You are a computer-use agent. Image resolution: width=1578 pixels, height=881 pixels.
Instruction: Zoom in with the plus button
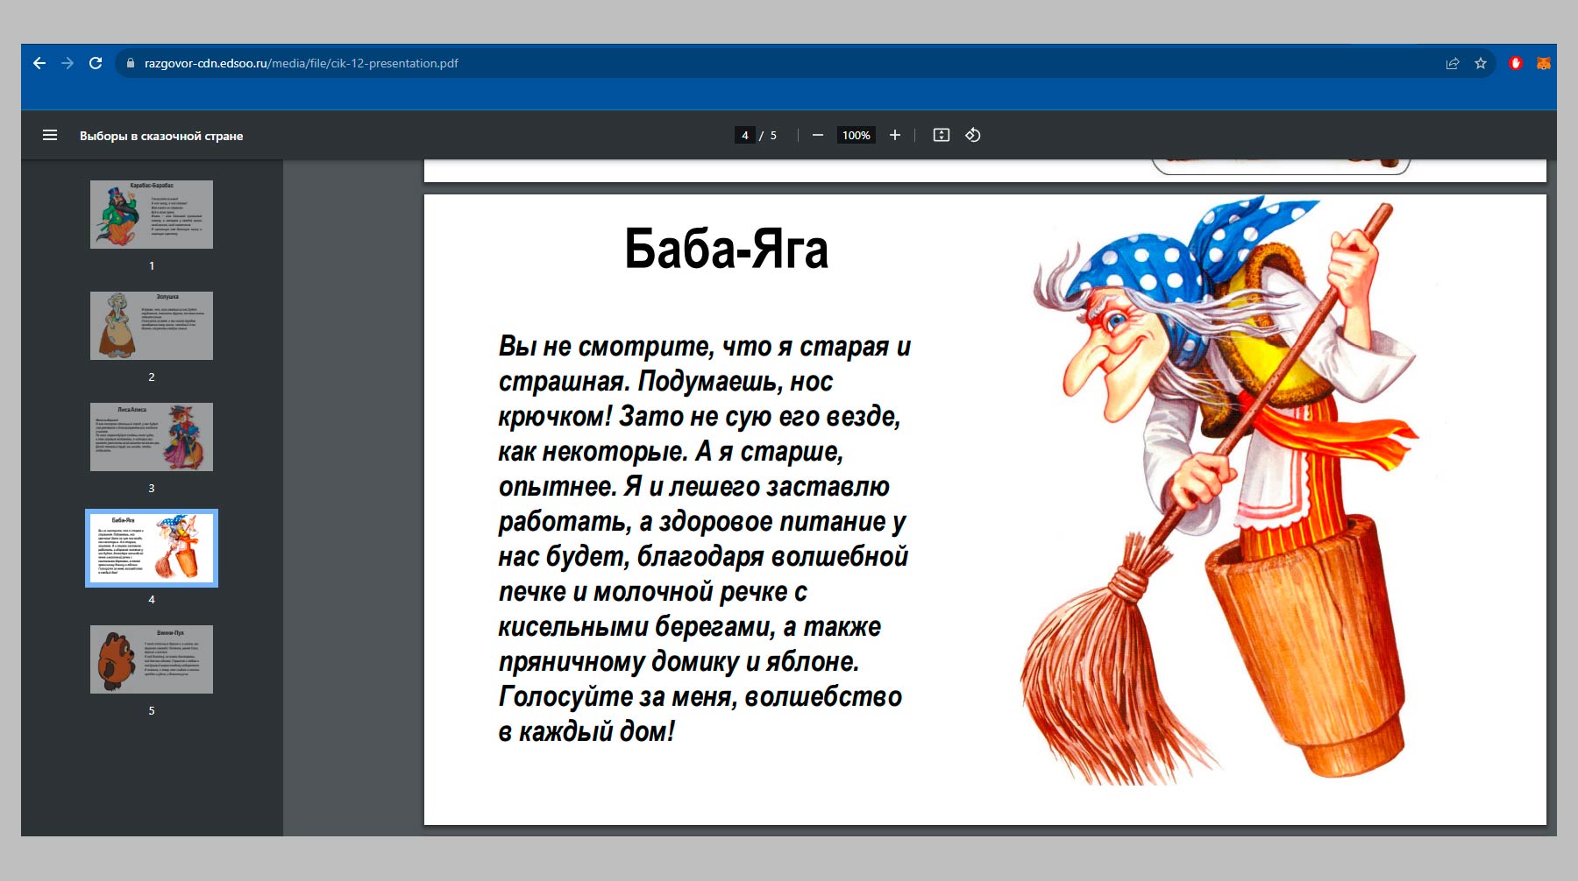pyautogui.click(x=895, y=135)
